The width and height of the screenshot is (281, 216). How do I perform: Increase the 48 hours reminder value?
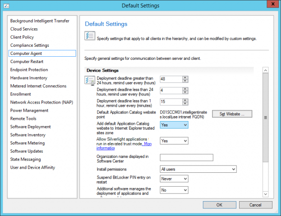(x=185, y=77)
